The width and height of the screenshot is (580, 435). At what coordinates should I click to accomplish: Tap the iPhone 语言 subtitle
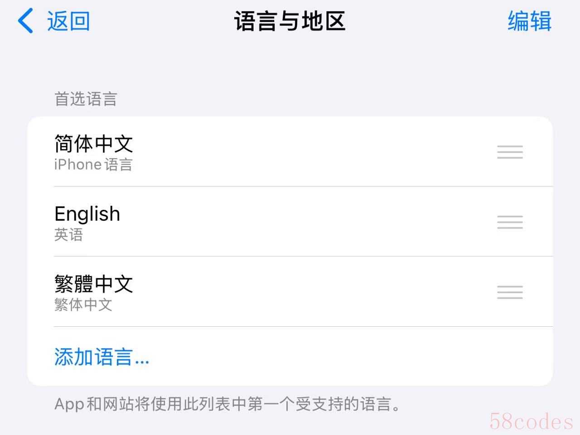pos(93,164)
